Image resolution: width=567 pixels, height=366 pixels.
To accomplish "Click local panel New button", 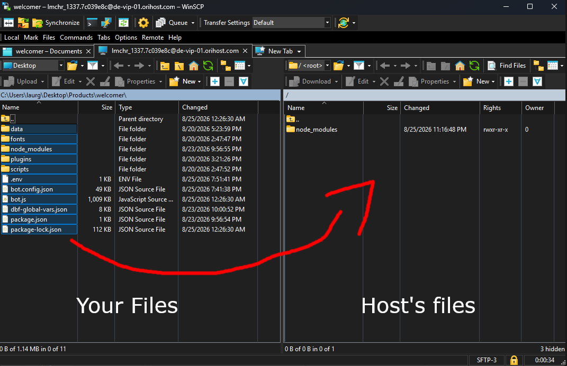I will pos(183,81).
